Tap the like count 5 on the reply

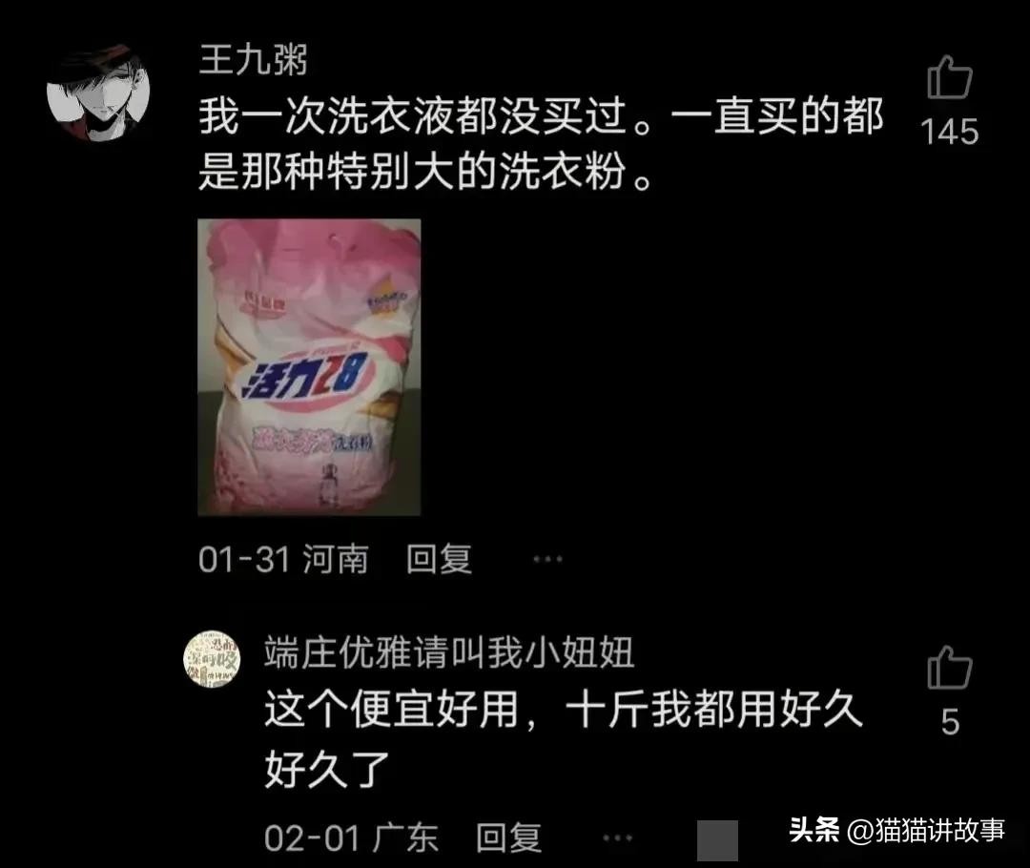[950, 722]
